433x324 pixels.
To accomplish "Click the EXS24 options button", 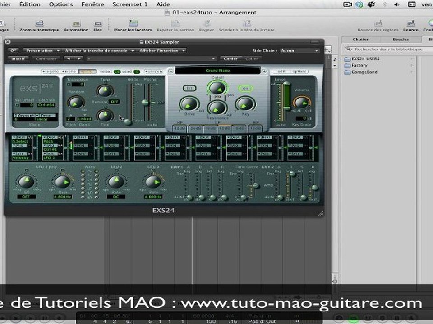I will pyautogui.click(x=299, y=72).
